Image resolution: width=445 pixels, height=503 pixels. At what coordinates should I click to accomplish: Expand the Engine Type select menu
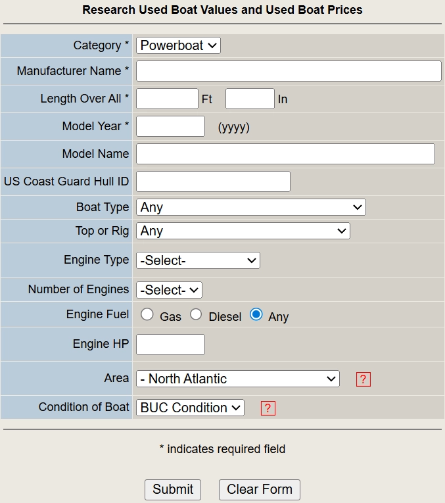point(198,260)
